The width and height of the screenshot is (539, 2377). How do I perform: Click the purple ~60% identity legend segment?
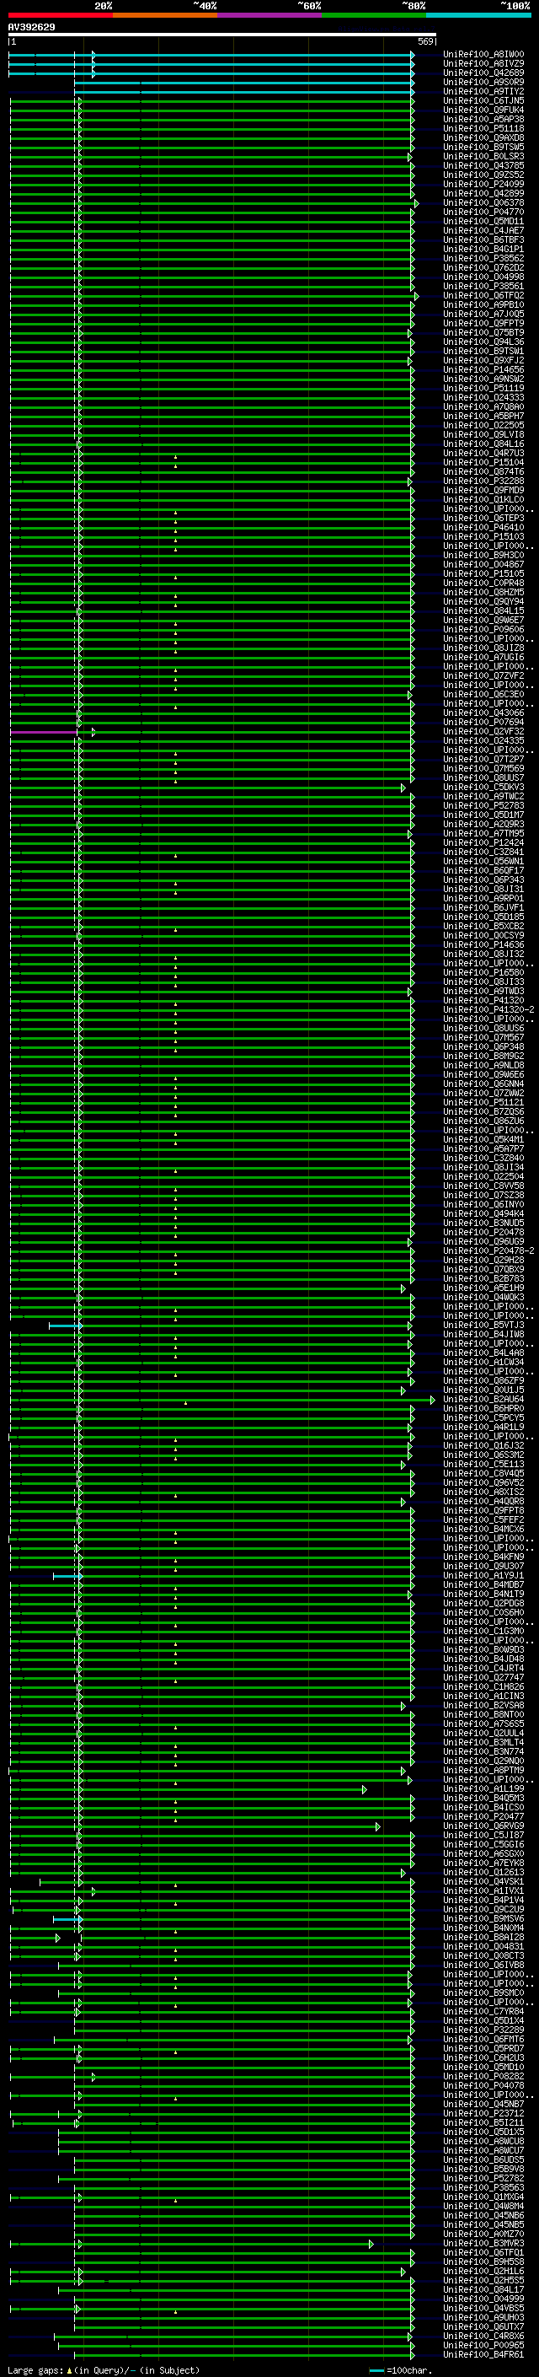[270, 15]
